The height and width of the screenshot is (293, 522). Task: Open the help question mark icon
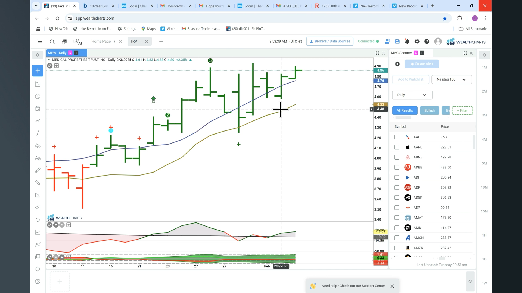(x=427, y=42)
